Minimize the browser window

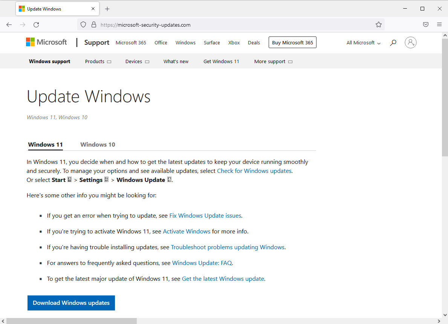point(405,9)
